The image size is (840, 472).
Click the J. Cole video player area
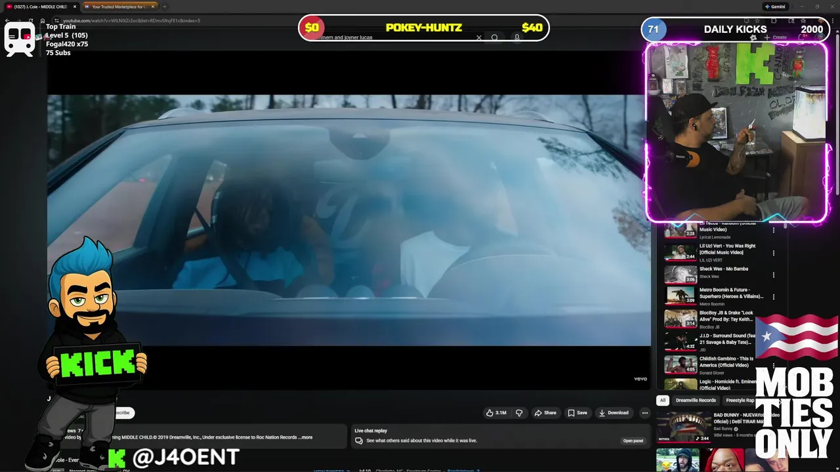coord(348,220)
